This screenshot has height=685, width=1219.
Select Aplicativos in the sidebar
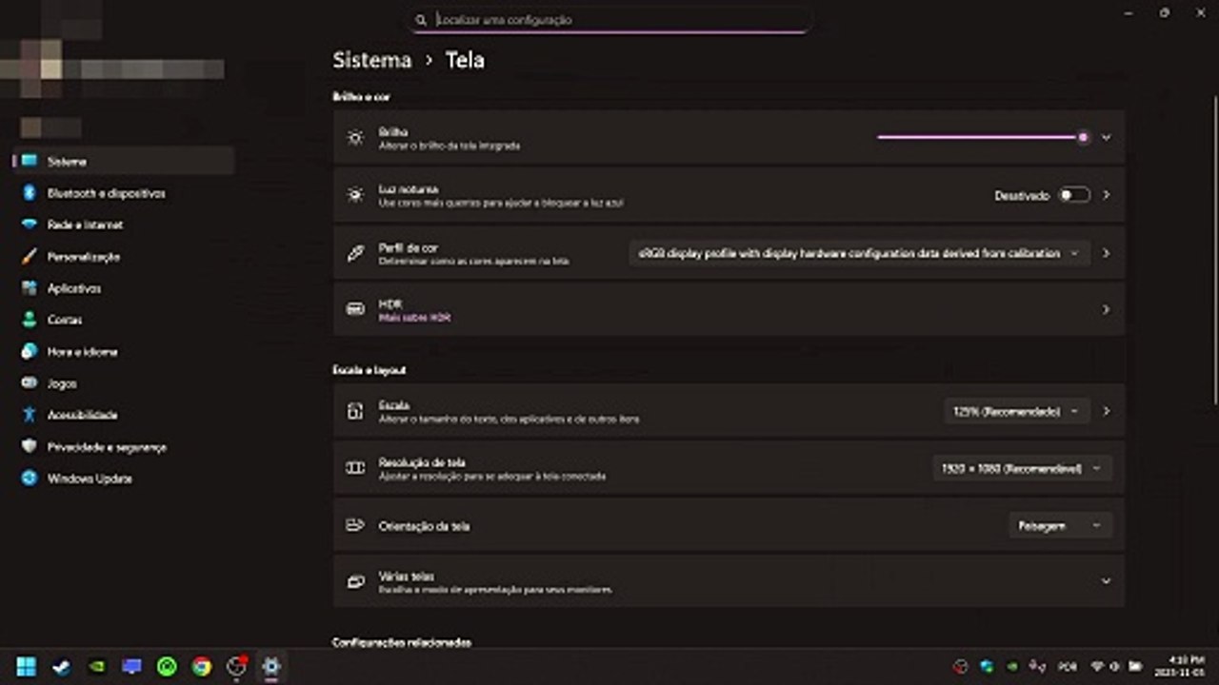point(74,288)
